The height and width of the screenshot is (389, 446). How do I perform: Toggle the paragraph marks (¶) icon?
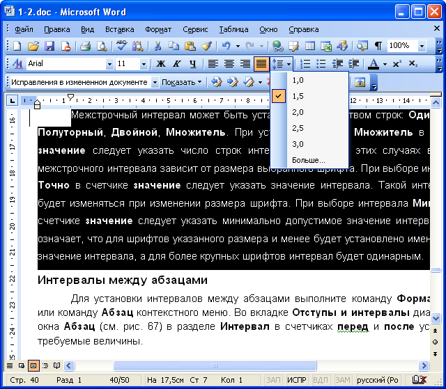(x=378, y=46)
